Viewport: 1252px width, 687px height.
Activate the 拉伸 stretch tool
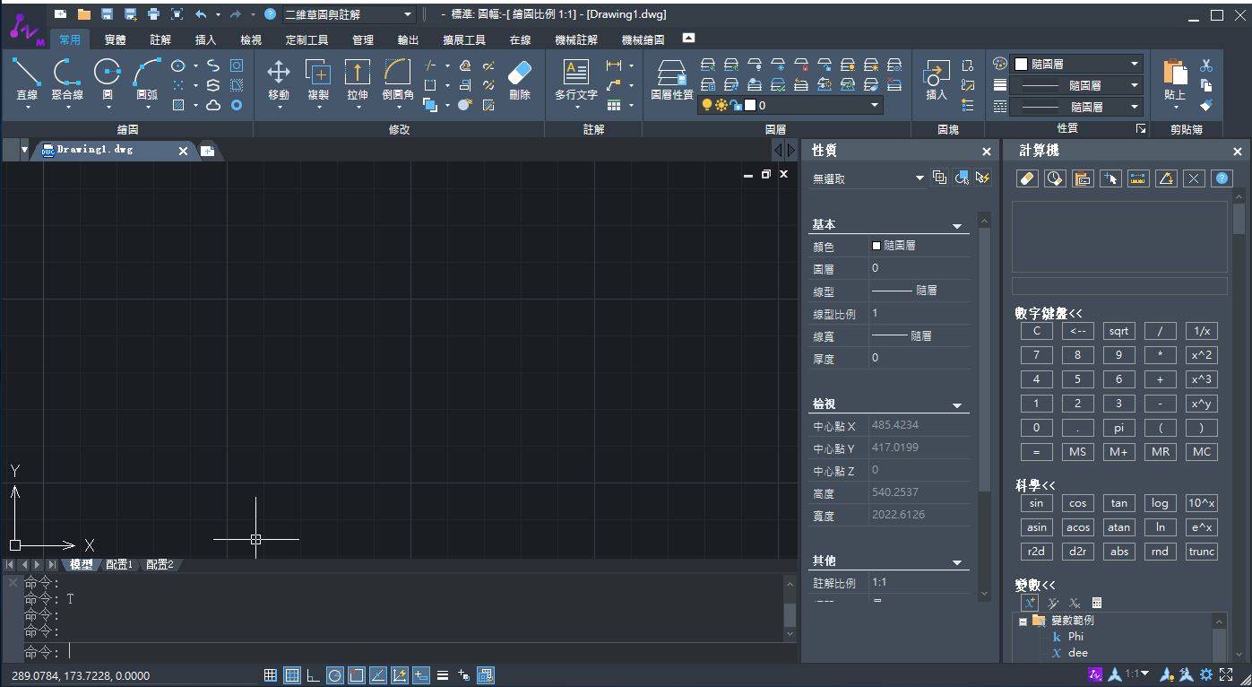pyautogui.click(x=358, y=79)
